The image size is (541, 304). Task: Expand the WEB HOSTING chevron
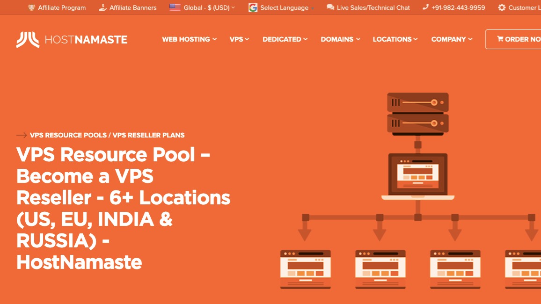[215, 39]
